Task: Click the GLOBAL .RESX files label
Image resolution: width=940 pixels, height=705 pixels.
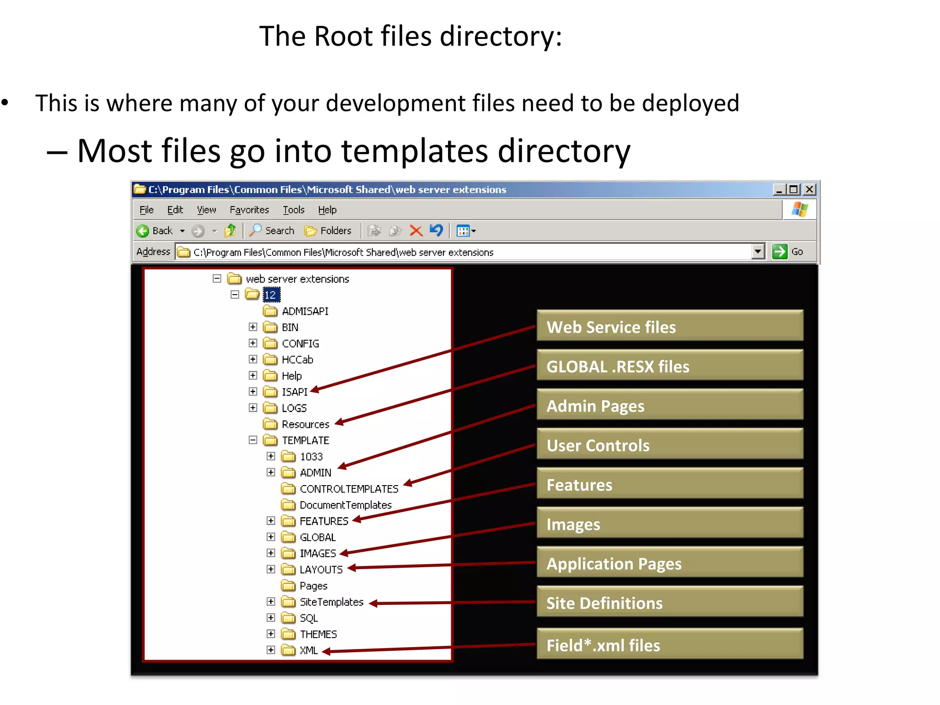Action: coord(670,365)
